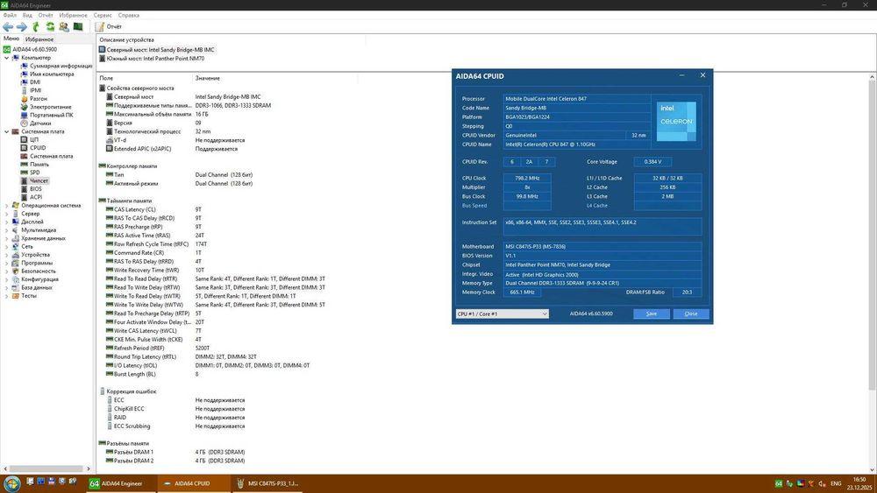877x493 pixels.
Task: Expand the Программы node
Action: pyautogui.click(x=7, y=263)
